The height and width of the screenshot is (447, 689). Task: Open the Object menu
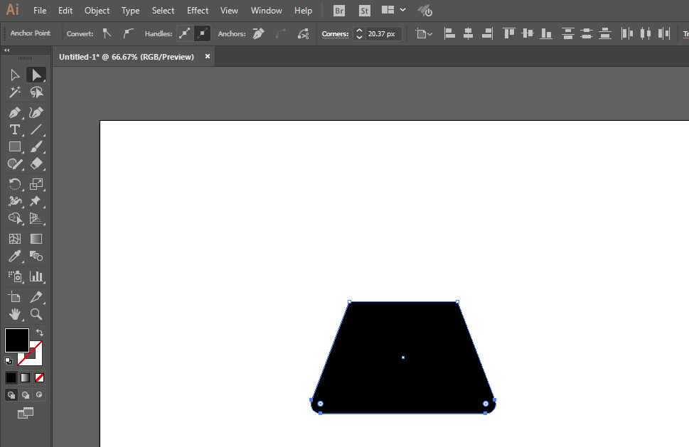coord(97,11)
